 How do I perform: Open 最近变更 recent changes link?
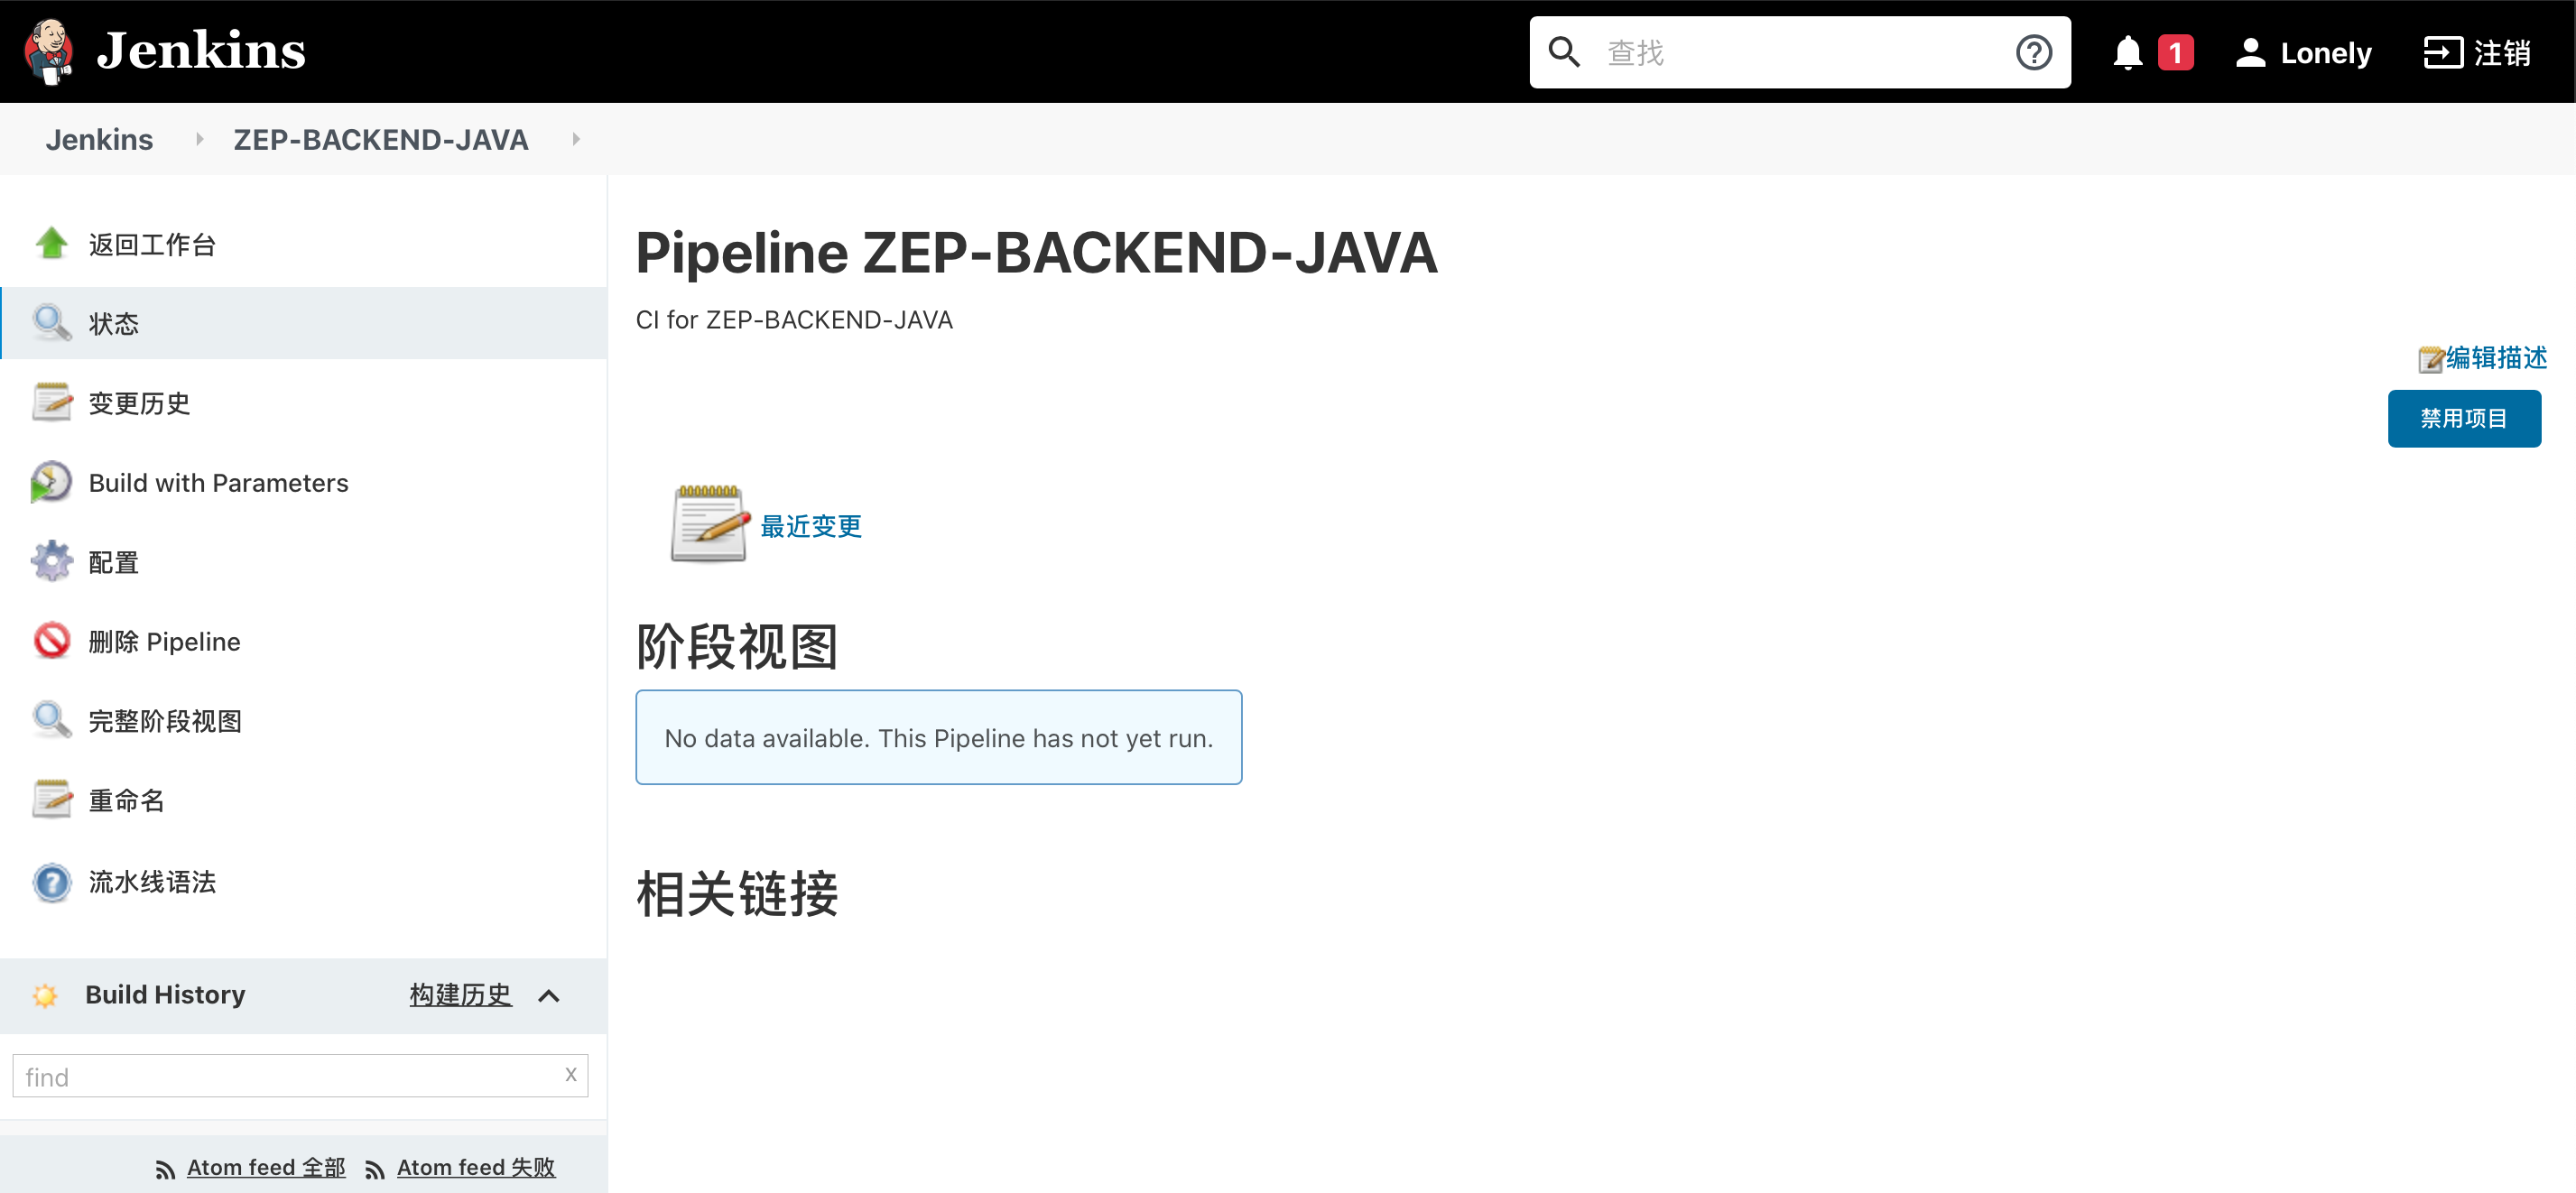coord(811,526)
